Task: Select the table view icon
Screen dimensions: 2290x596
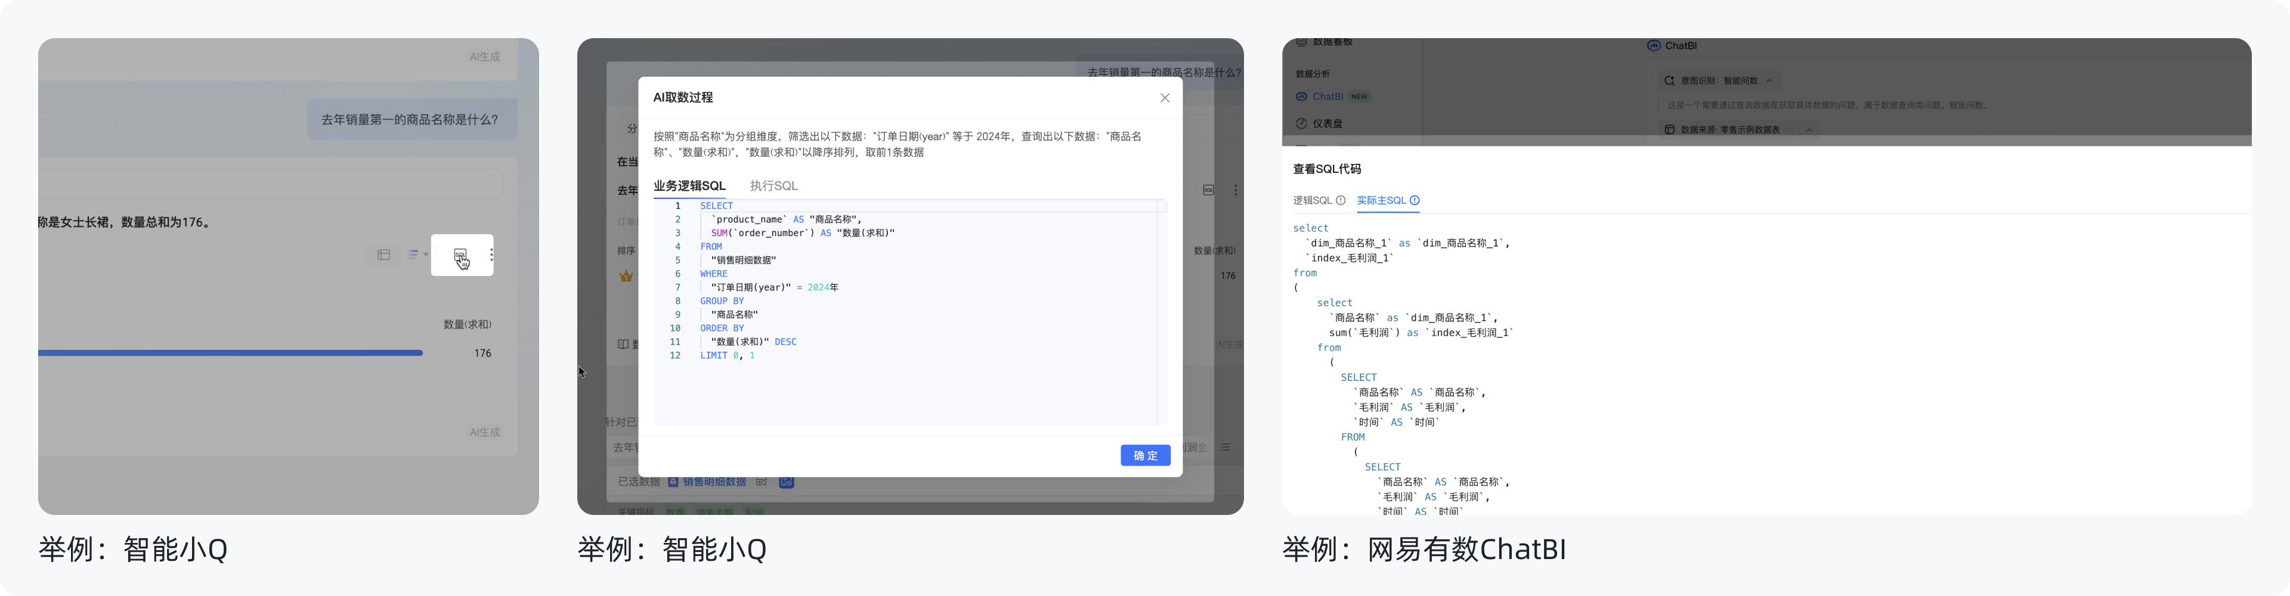Action: coord(384,255)
